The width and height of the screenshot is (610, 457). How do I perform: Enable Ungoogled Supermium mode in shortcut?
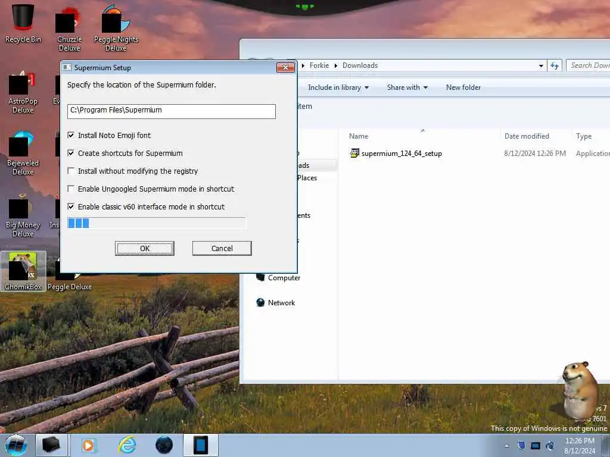click(71, 189)
